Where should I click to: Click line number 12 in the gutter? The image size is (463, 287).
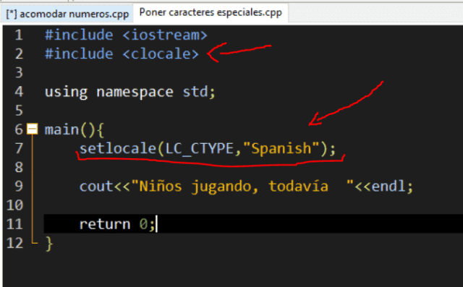coord(14,243)
